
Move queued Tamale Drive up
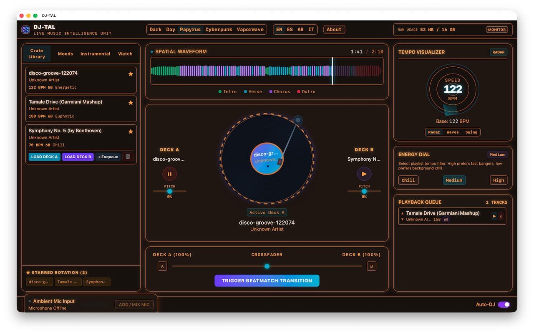pyautogui.click(x=403, y=213)
